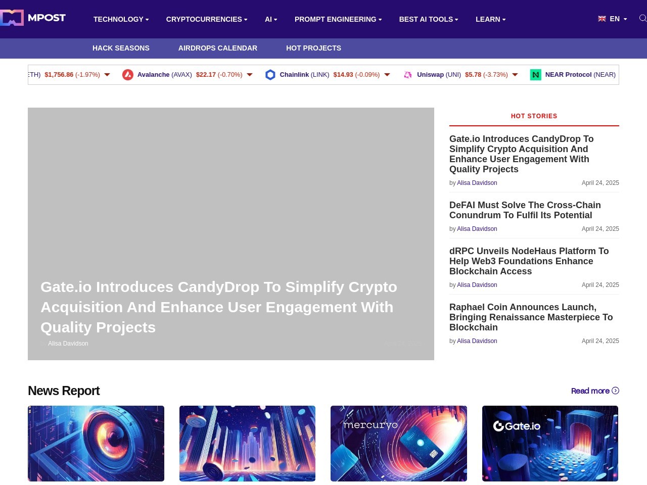The width and height of the screenshot is (647, 485).
Task: Open Hot Stories Gate.io CandyDrop article
Action: [522, 154]
